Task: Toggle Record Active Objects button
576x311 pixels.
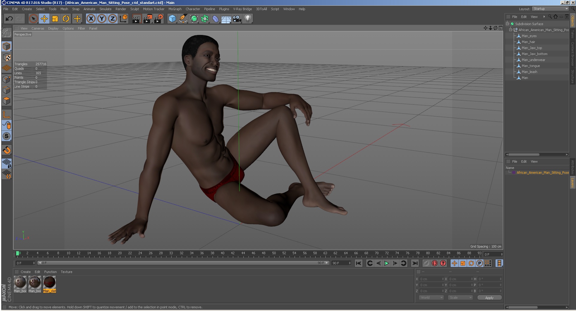Action: (x=426, y=263)
